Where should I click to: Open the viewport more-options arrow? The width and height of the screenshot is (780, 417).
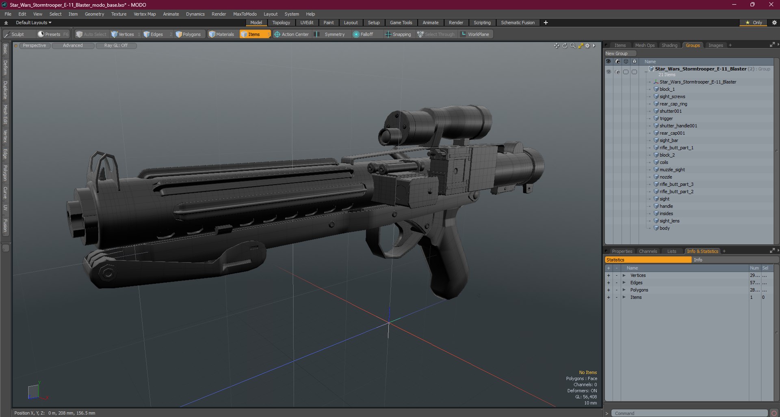(594, 46)
